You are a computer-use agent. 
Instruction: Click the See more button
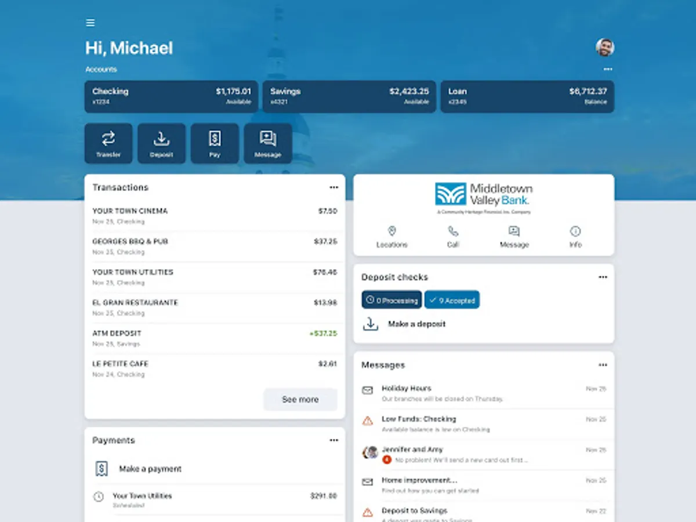click(x=300, y=400)
